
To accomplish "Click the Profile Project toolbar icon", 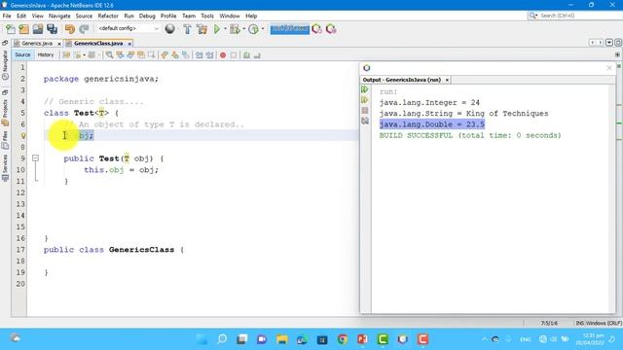I will 253,29.
